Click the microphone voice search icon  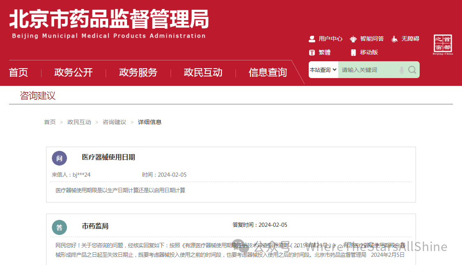(x=401, y=70)
